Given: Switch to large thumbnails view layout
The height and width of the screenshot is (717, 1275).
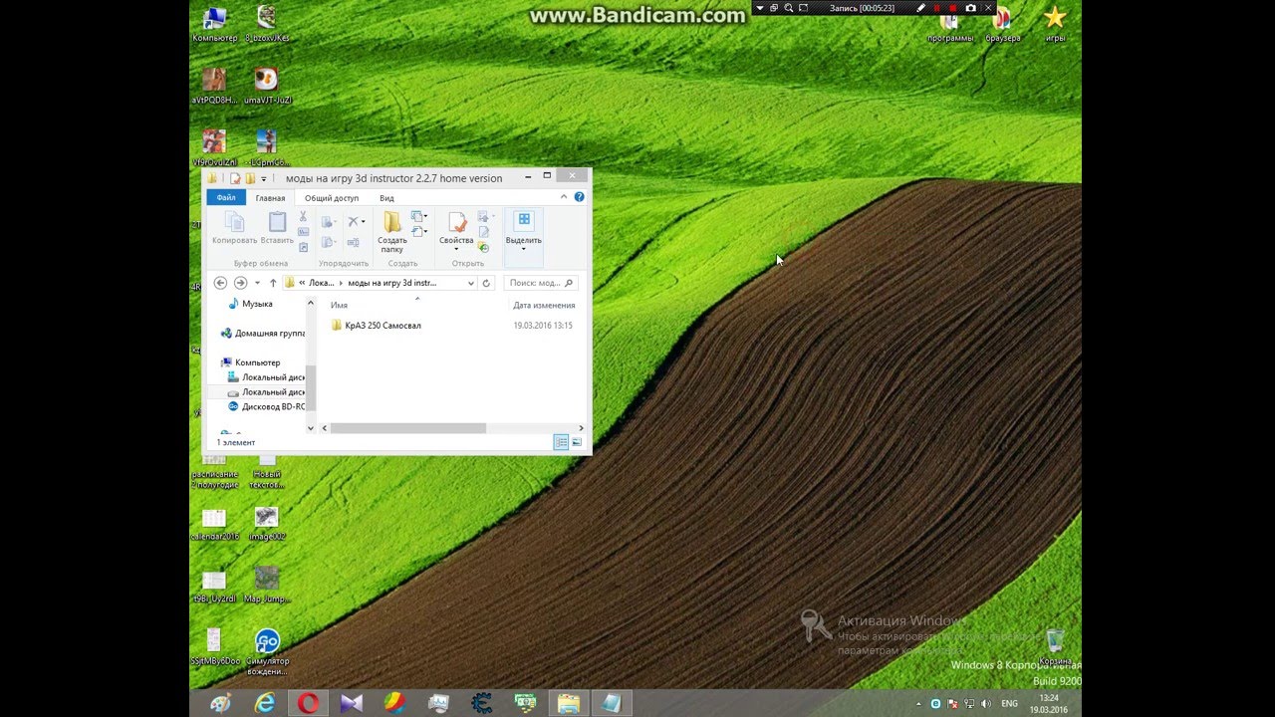Looking at the screenshot, I should coord(577,442).
